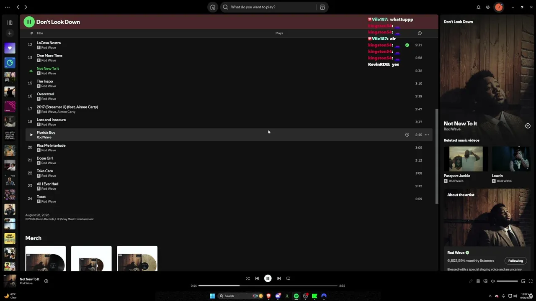
Task: Open the gold vinyl merch item
Action: [137, 258]
